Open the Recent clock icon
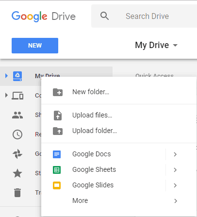Image resolution: width=197 pixels, height=217 pixels. (17, 134)
